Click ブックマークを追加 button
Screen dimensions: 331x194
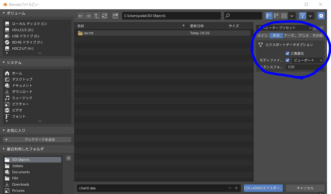tap(37, 140)
